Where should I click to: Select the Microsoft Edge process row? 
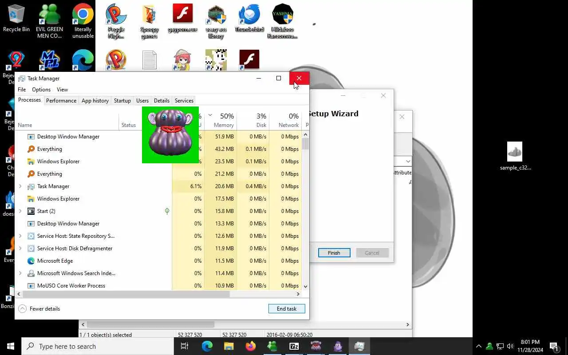(x=158, y=261)
